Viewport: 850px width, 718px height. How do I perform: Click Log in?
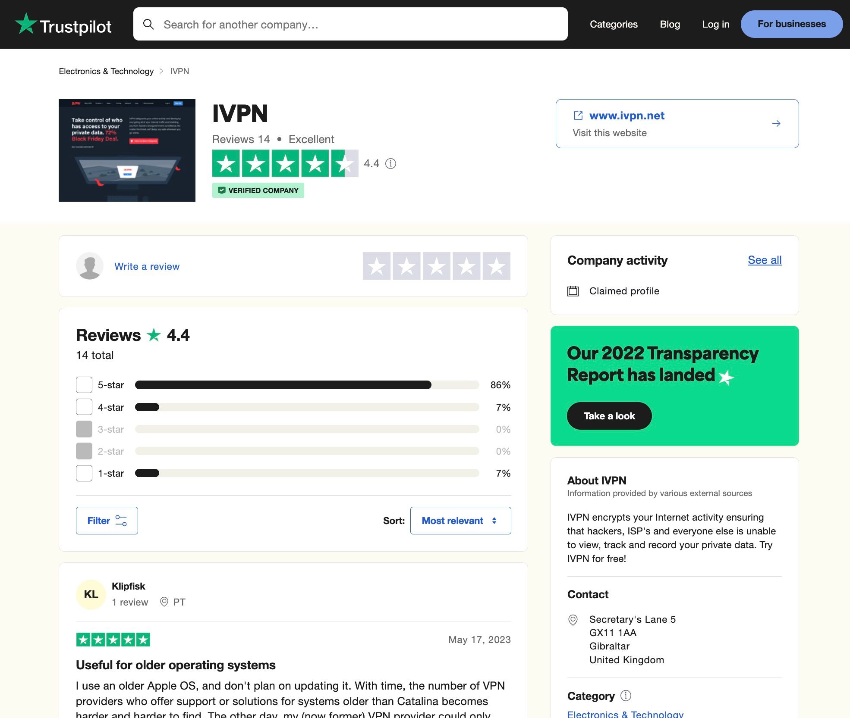[715, 24]
